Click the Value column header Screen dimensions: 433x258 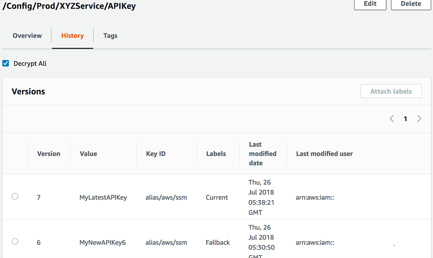pyautogui.click(x=88, y=154)
